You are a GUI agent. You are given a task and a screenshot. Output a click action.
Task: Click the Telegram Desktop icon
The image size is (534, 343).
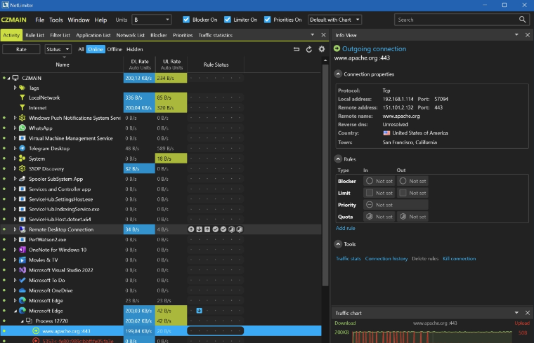(x=22, y=149)
